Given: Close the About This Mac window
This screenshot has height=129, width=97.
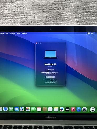Looking at the screenshot, I should point(37,43).
